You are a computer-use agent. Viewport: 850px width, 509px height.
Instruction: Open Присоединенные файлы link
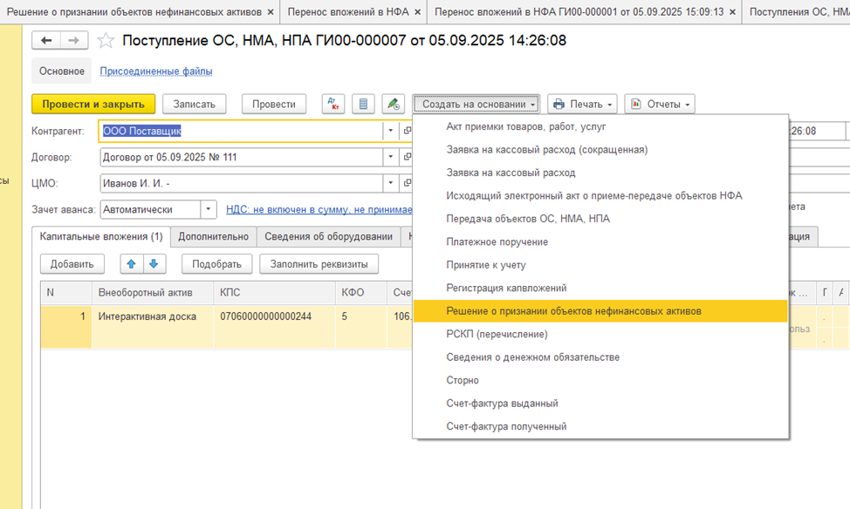pos(156,71)
